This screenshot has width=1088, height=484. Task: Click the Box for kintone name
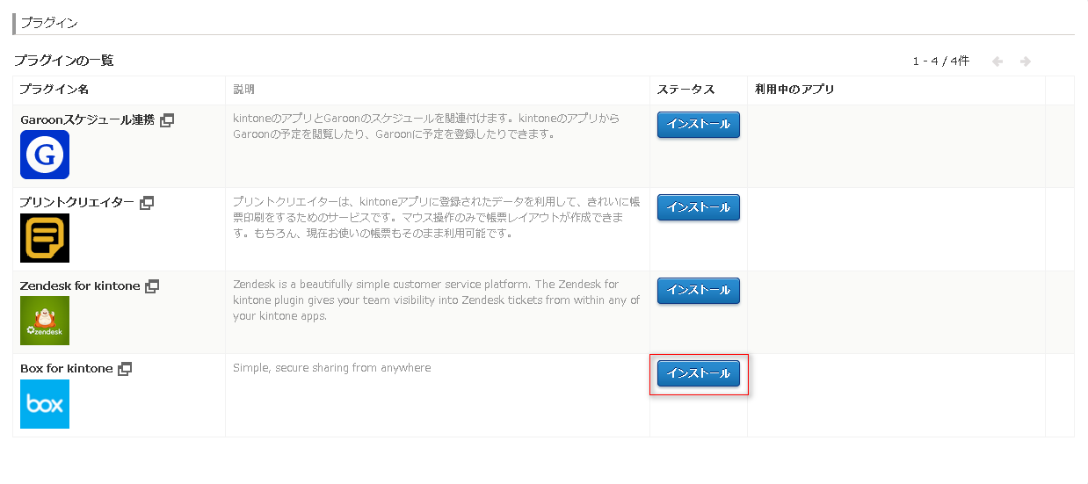pos(67,369)
